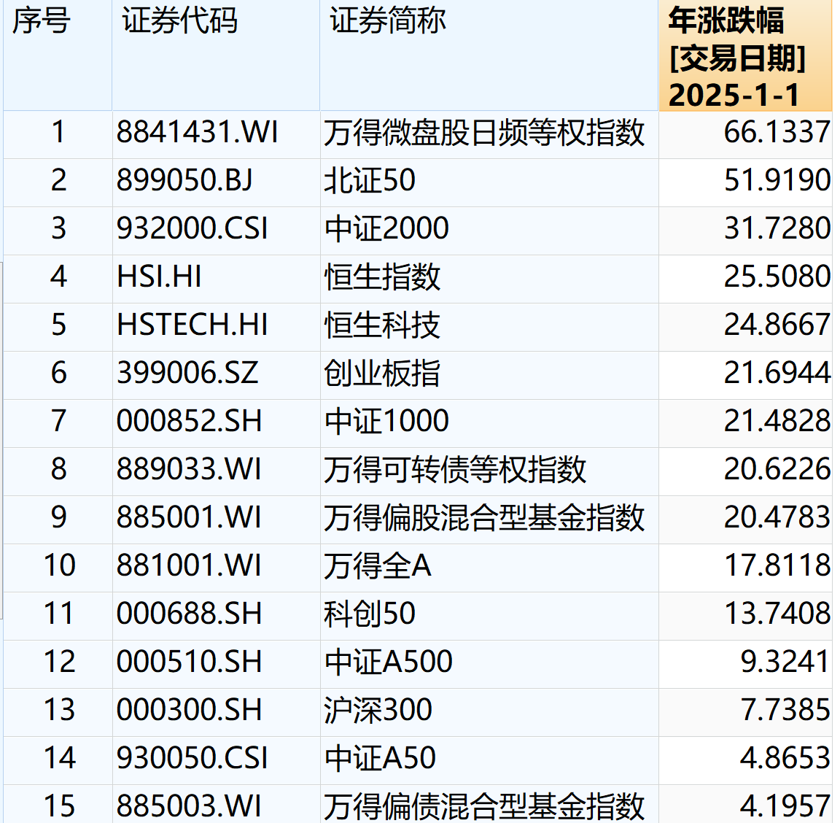The width and height of the screenshot is (840, 823).
Task: Select name cell 北证50
Action: click(x=489, y=183)
